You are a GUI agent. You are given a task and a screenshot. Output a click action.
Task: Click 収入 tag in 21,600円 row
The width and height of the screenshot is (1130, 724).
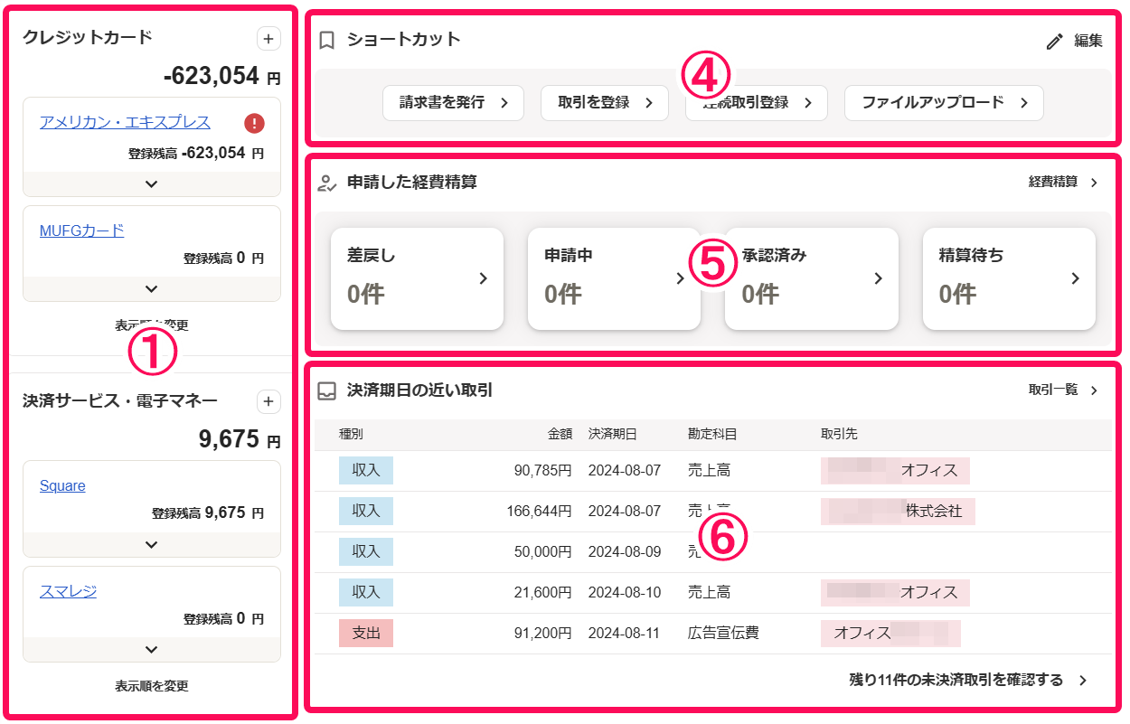point(366,592)
